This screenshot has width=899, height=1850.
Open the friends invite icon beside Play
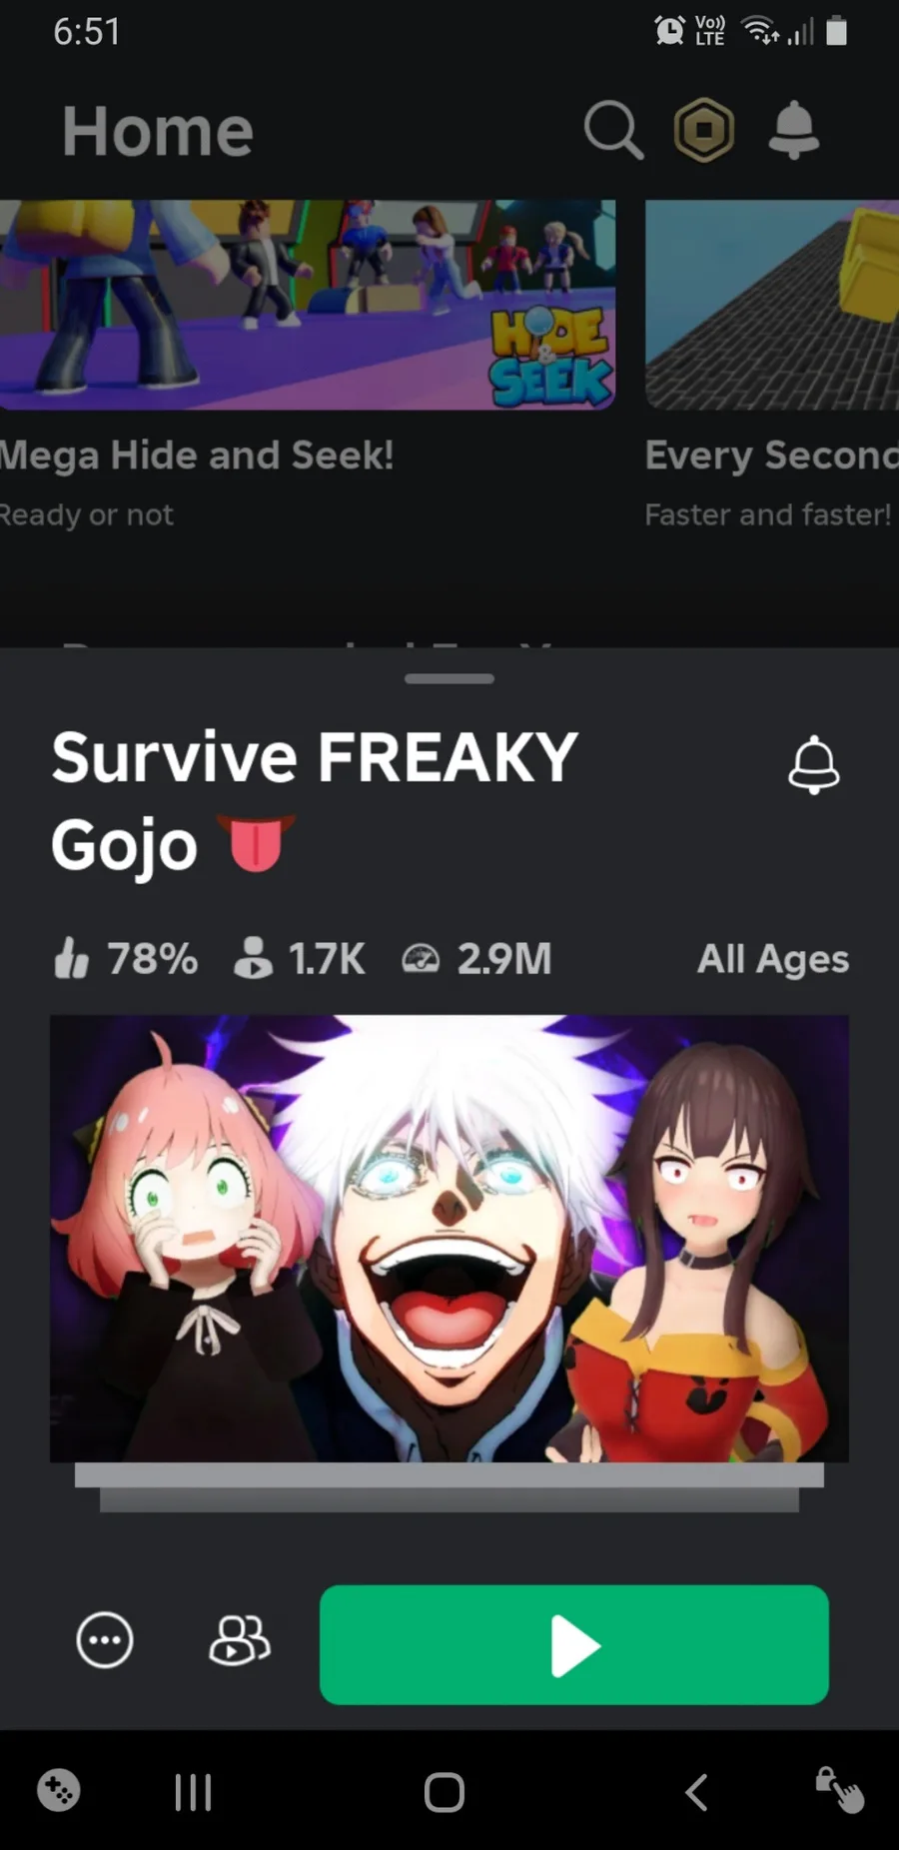tap(240, 1640)
